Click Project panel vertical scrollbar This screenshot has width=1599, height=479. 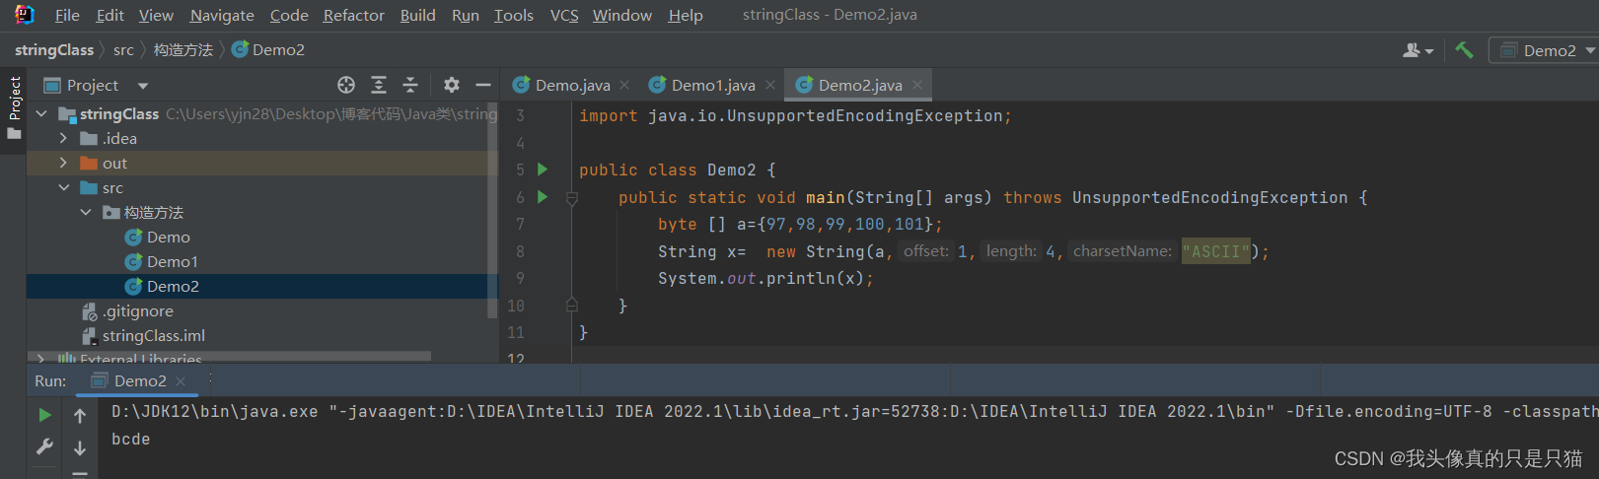click(493, 210)
